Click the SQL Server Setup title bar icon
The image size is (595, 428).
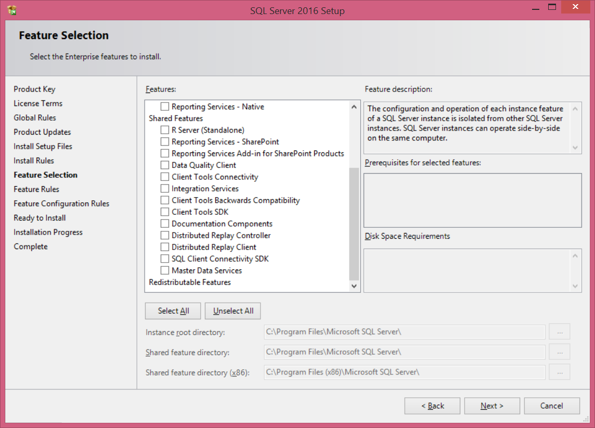tap(12, 10)
